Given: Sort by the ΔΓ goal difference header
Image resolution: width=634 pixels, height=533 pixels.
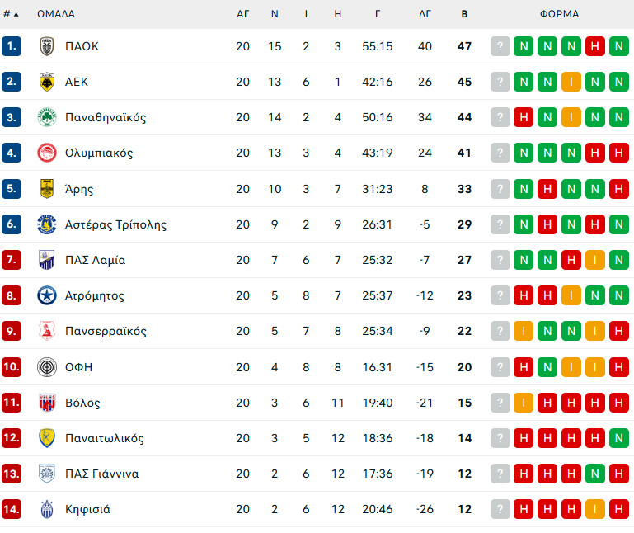Looking at the screenshot, I should click(425, 14).
